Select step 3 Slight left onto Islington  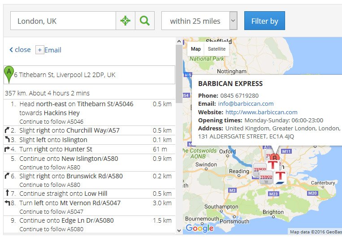coord(90,140)
